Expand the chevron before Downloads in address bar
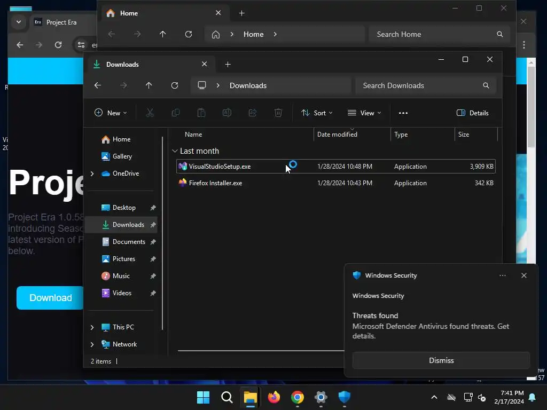This screenshot has height=410, width=547. coord(218,85)
